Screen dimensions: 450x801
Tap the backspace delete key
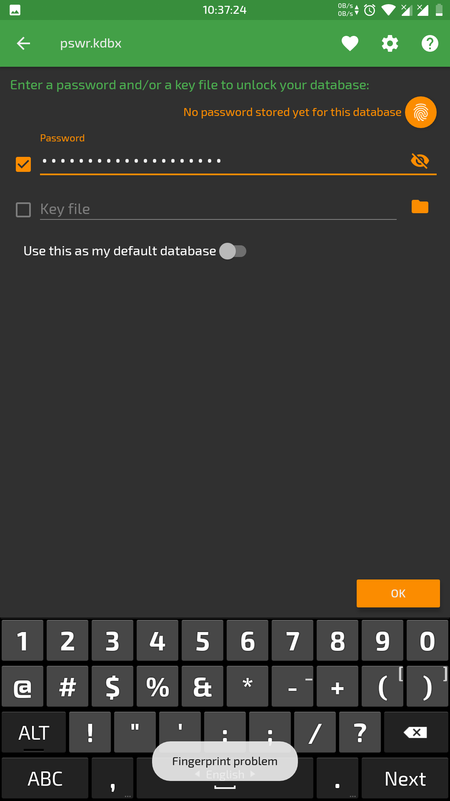[x=416, y=732]
